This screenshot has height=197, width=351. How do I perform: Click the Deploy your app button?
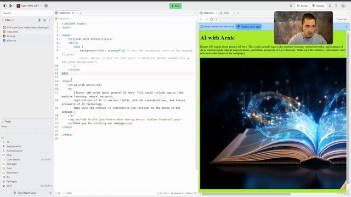pyautogui.click(x=248, y=27)
